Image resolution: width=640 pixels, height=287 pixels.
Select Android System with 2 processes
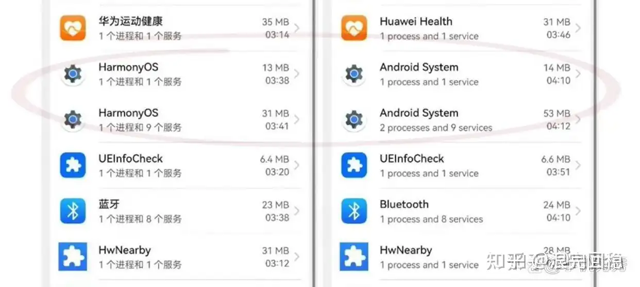(x=435, y=120)
